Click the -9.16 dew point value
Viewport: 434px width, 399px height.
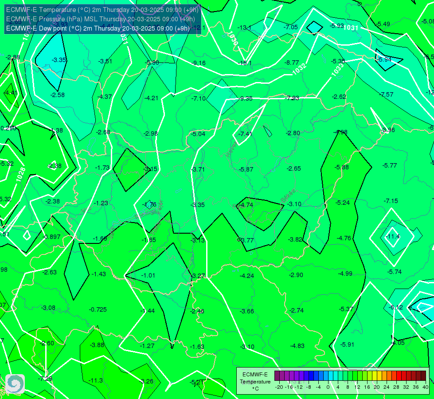click(199, 63)
